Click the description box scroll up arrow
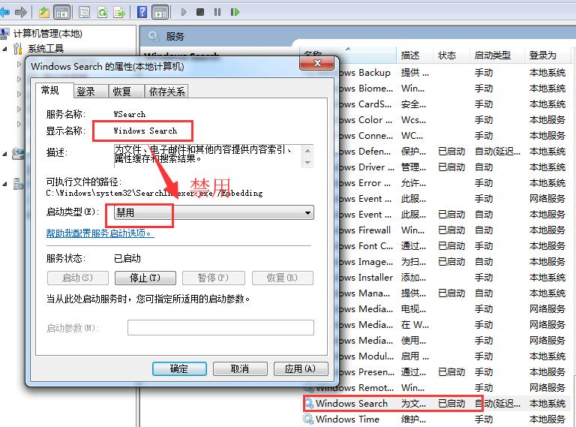 coord(307,150)
